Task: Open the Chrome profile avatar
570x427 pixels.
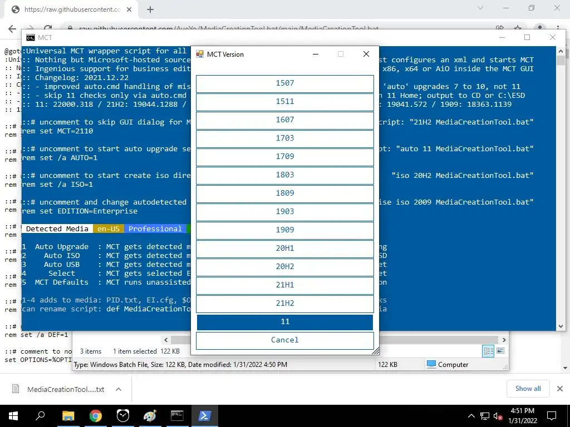Action: coord(540,28)
